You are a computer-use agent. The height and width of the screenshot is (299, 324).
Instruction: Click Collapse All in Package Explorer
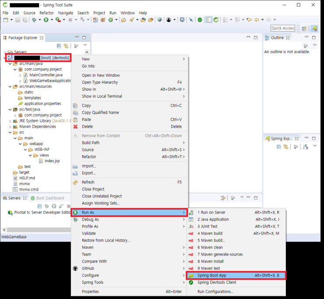pyautogui.click(x=59, y=46)
